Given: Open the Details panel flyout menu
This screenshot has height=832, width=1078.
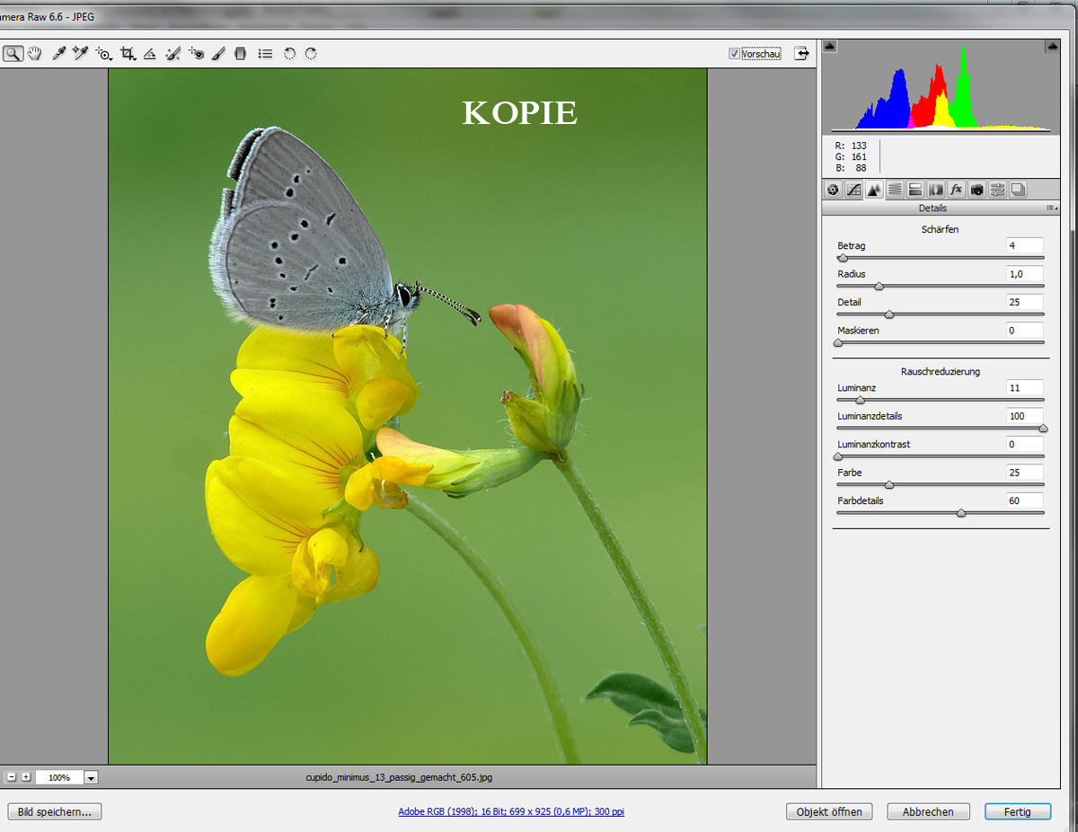Looking at the screenshot, I should pos(1050,208).
